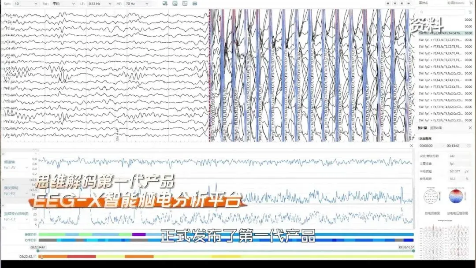Jump to first page with rewind icon
This screenshot has width=476, height=268.
click(x=388, y=4)
